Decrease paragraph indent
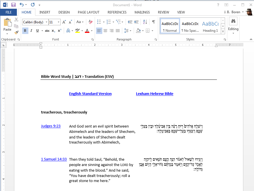The width and height of the screenshot is (254, 191). point(130,22)
